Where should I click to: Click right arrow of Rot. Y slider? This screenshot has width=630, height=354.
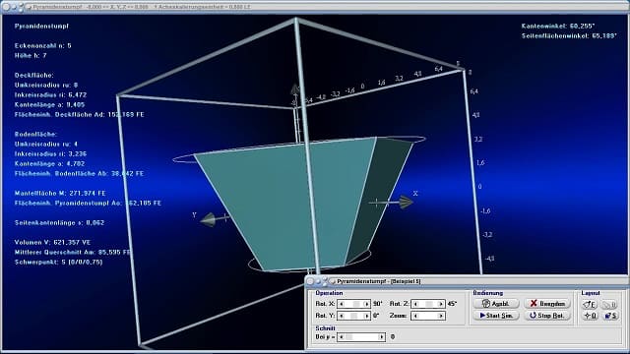click(366, 316)
